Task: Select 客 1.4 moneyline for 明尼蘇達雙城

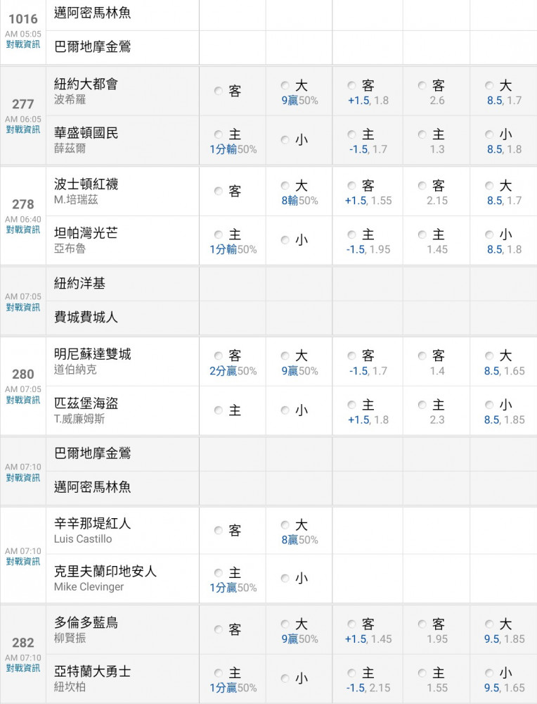Action: (x=422, y=356)
